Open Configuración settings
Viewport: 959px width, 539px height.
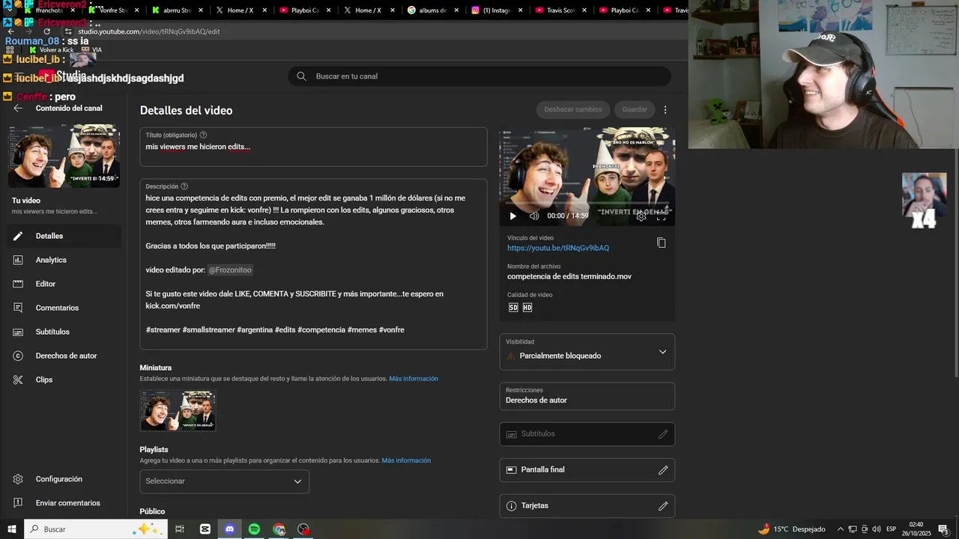pyautogui.click(x=64, y=479)
